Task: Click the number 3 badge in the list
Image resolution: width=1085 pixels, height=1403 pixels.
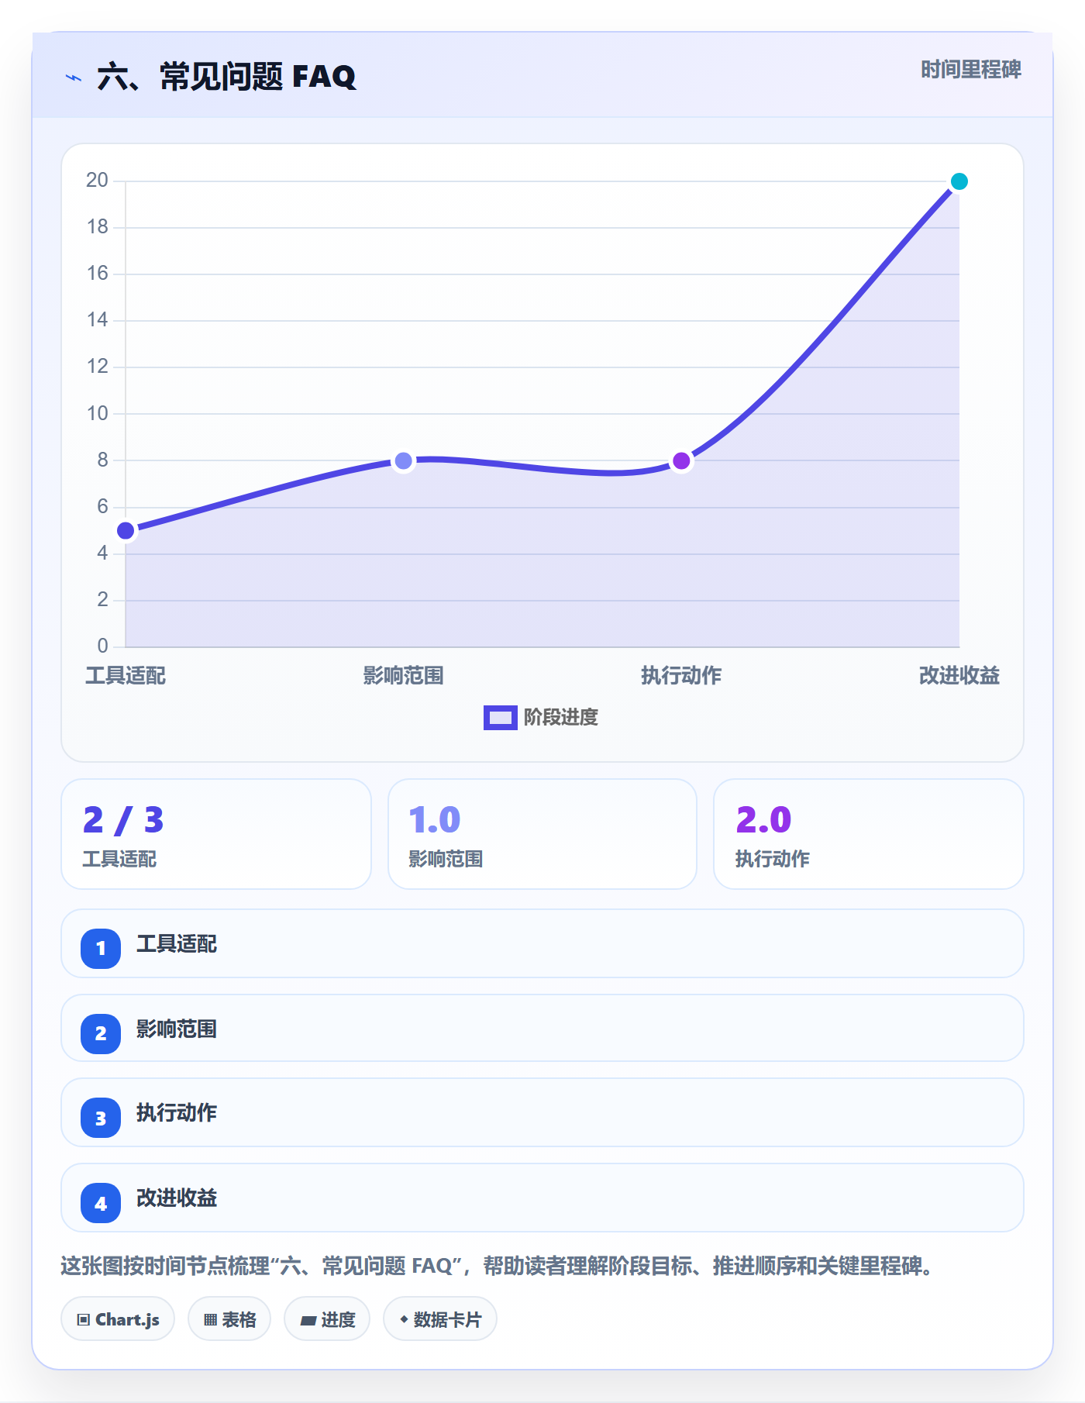Action: (101, 1118)
